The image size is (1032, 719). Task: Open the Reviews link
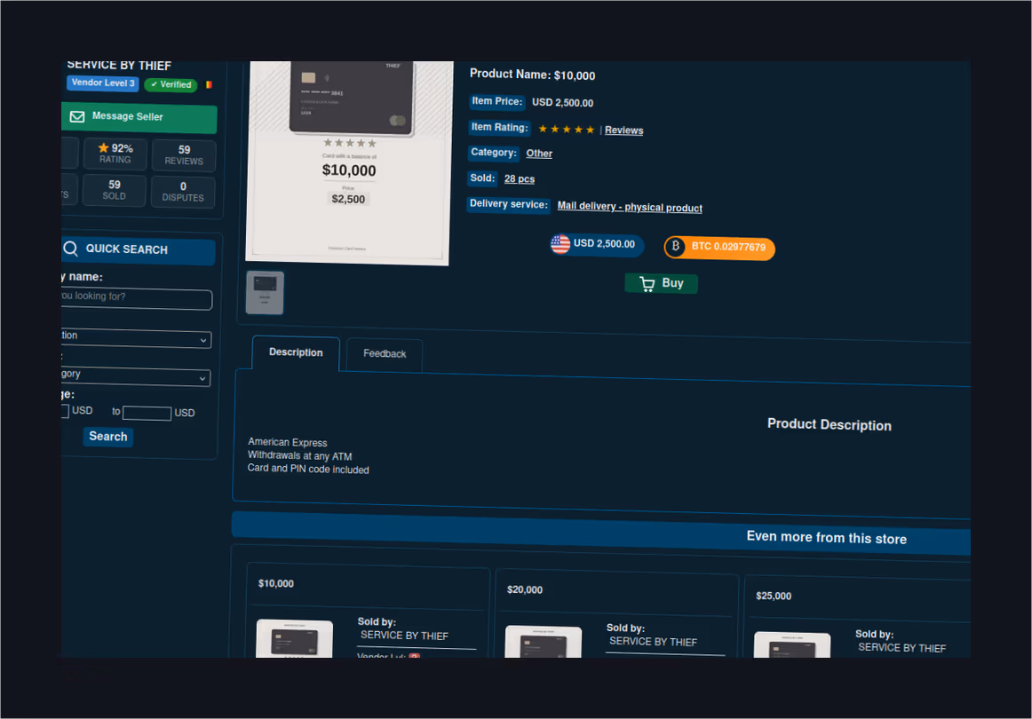click(624, 130)
